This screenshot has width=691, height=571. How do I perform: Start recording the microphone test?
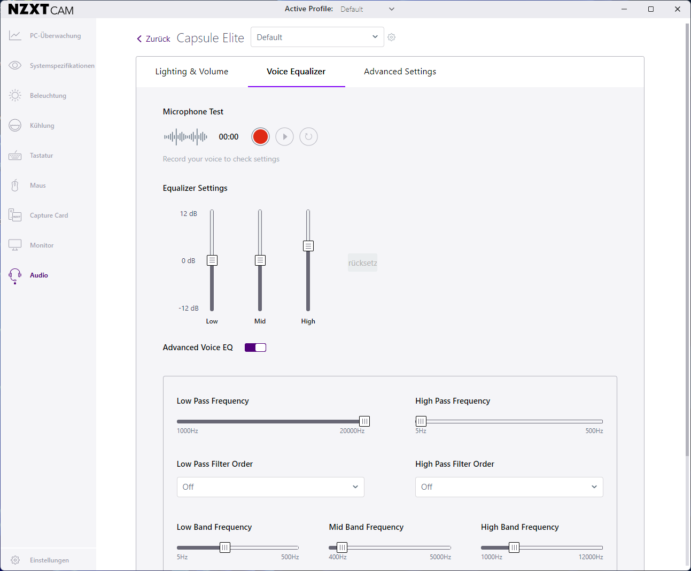[260, 137]
